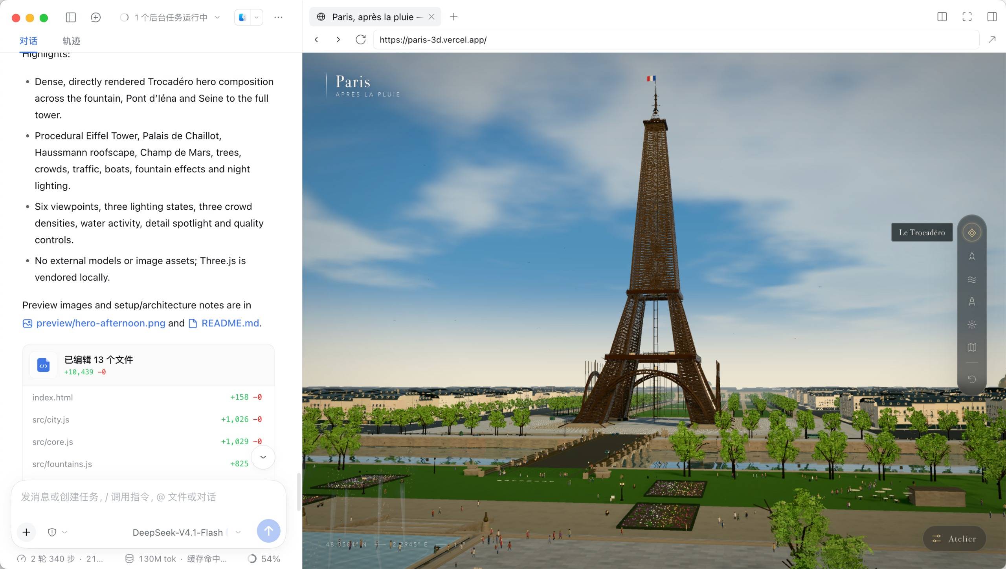Open the new conversation plus-bubble icon

tap(95, 17)
